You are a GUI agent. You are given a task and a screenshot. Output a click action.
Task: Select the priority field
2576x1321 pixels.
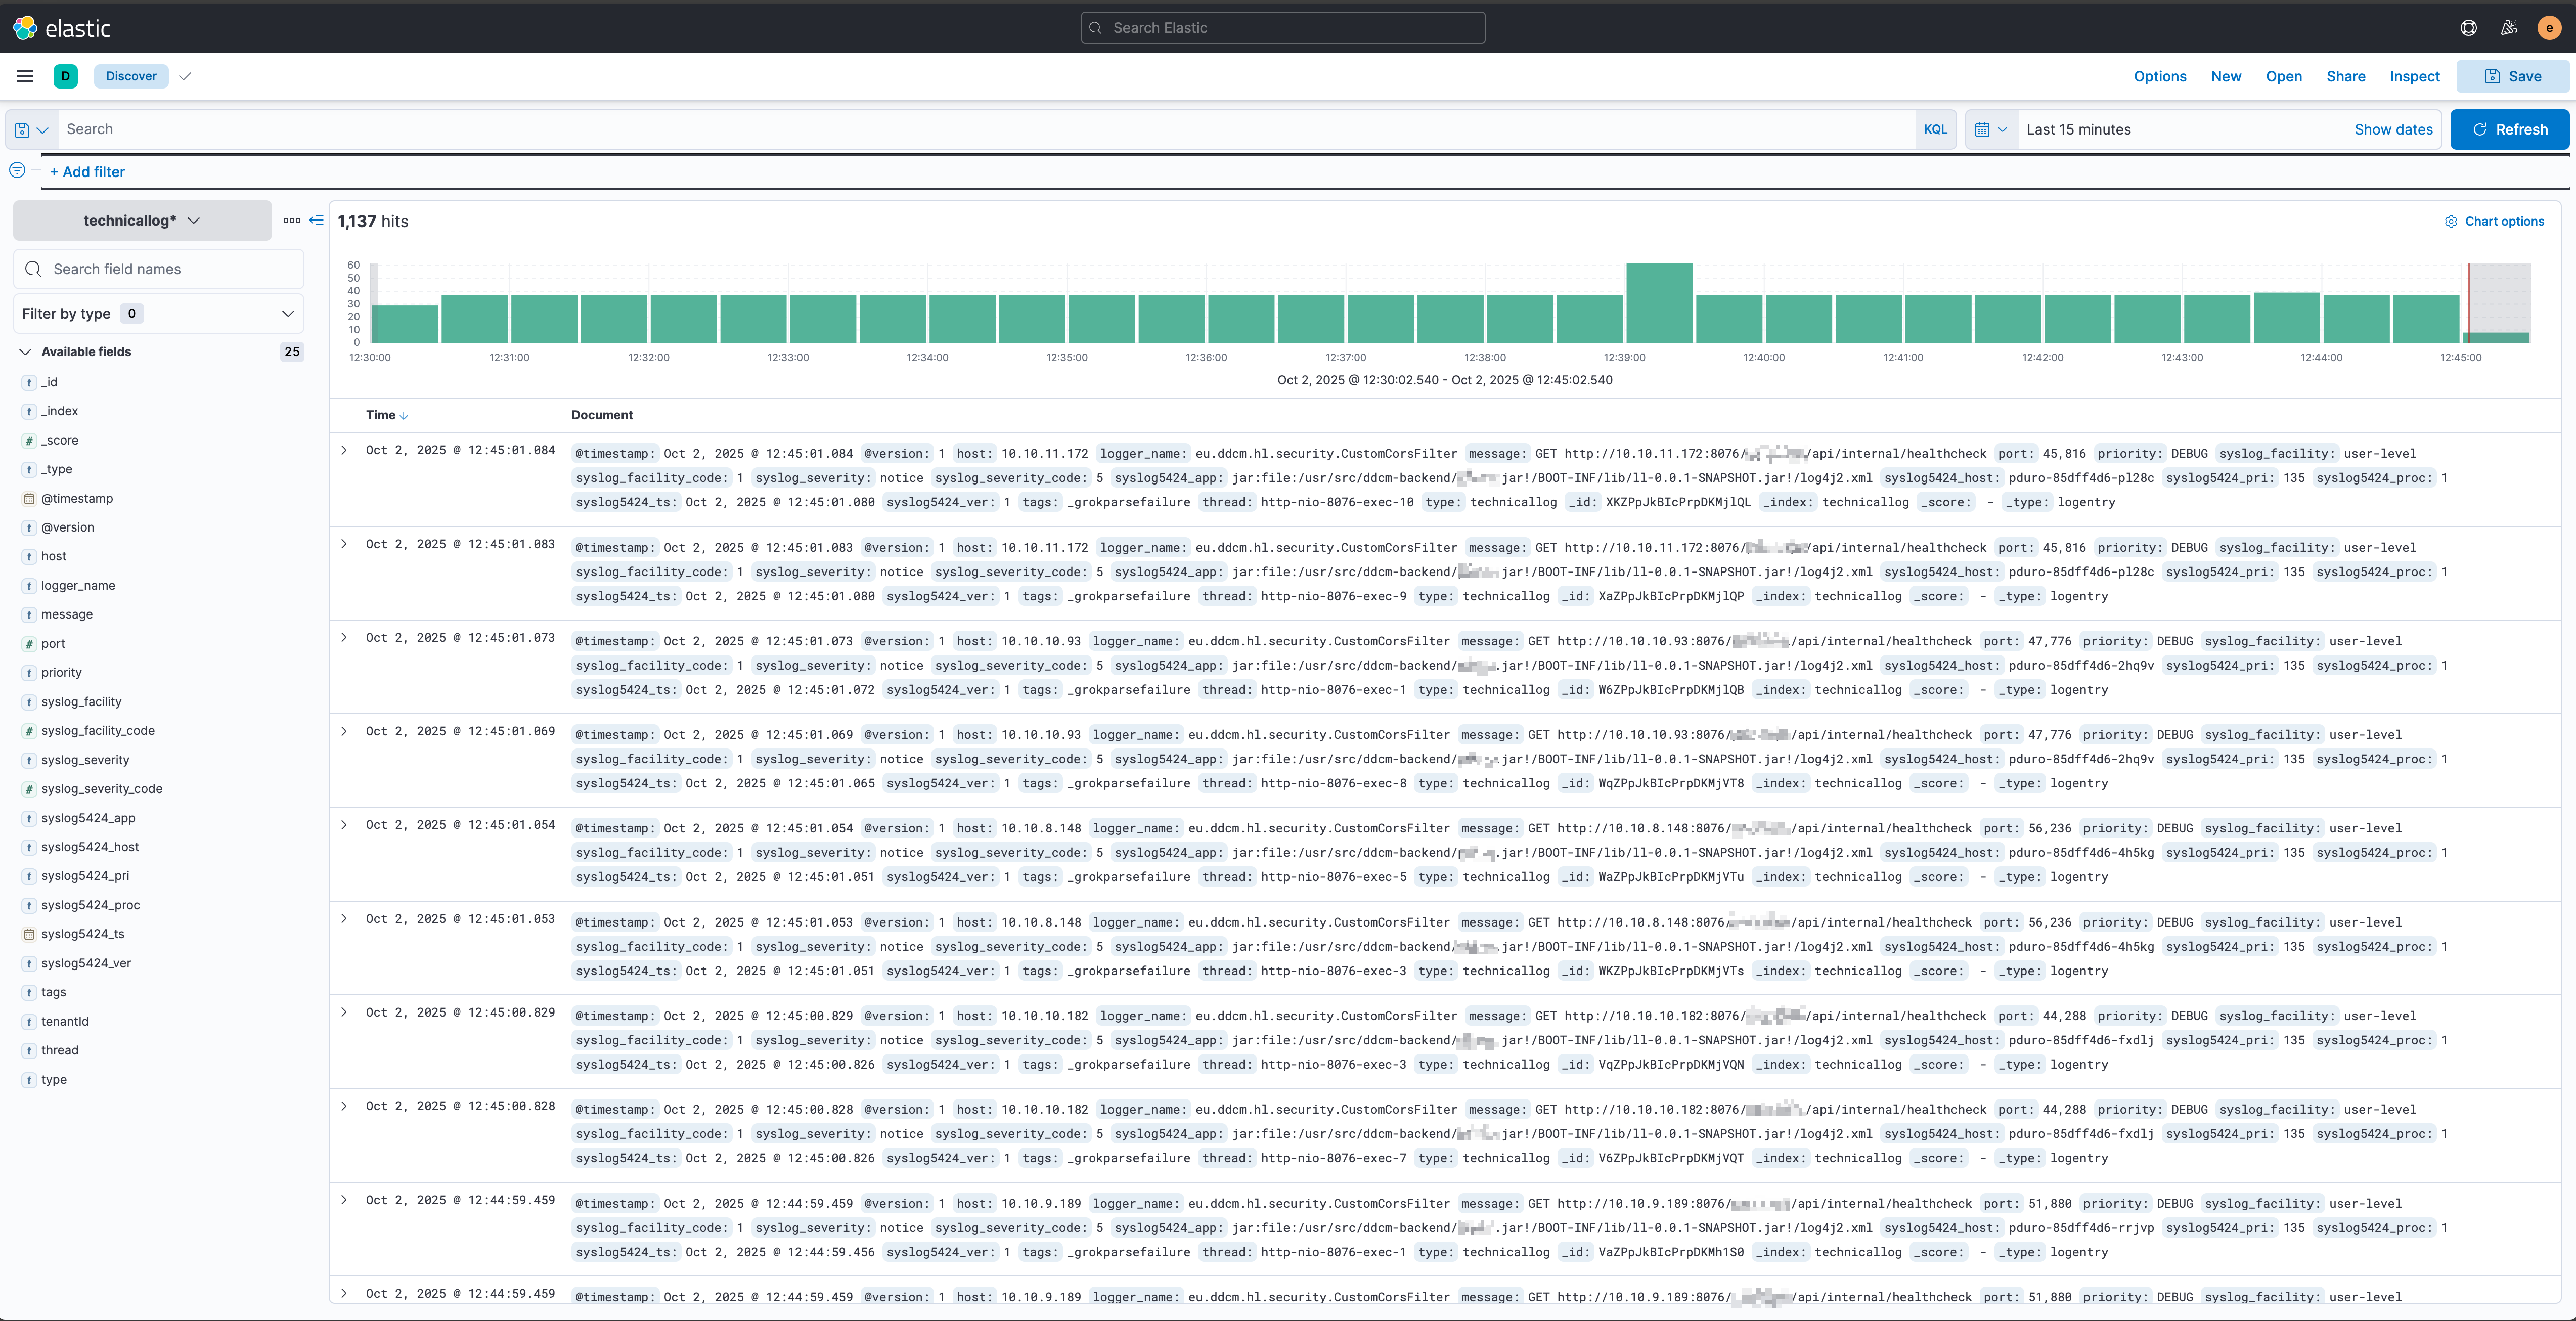pyautogui.click(x=61, y=673)
